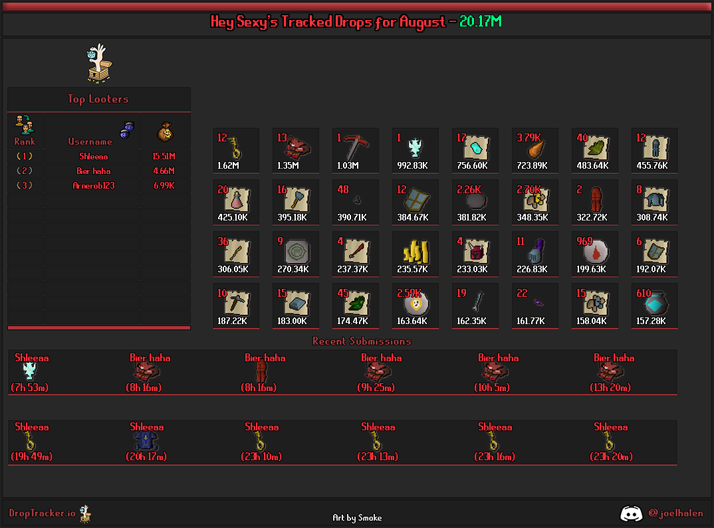Screen dimensions: 714x528
Task: Open Shleeaa's submission from 7h 53m ago
Action: point(30,373)
